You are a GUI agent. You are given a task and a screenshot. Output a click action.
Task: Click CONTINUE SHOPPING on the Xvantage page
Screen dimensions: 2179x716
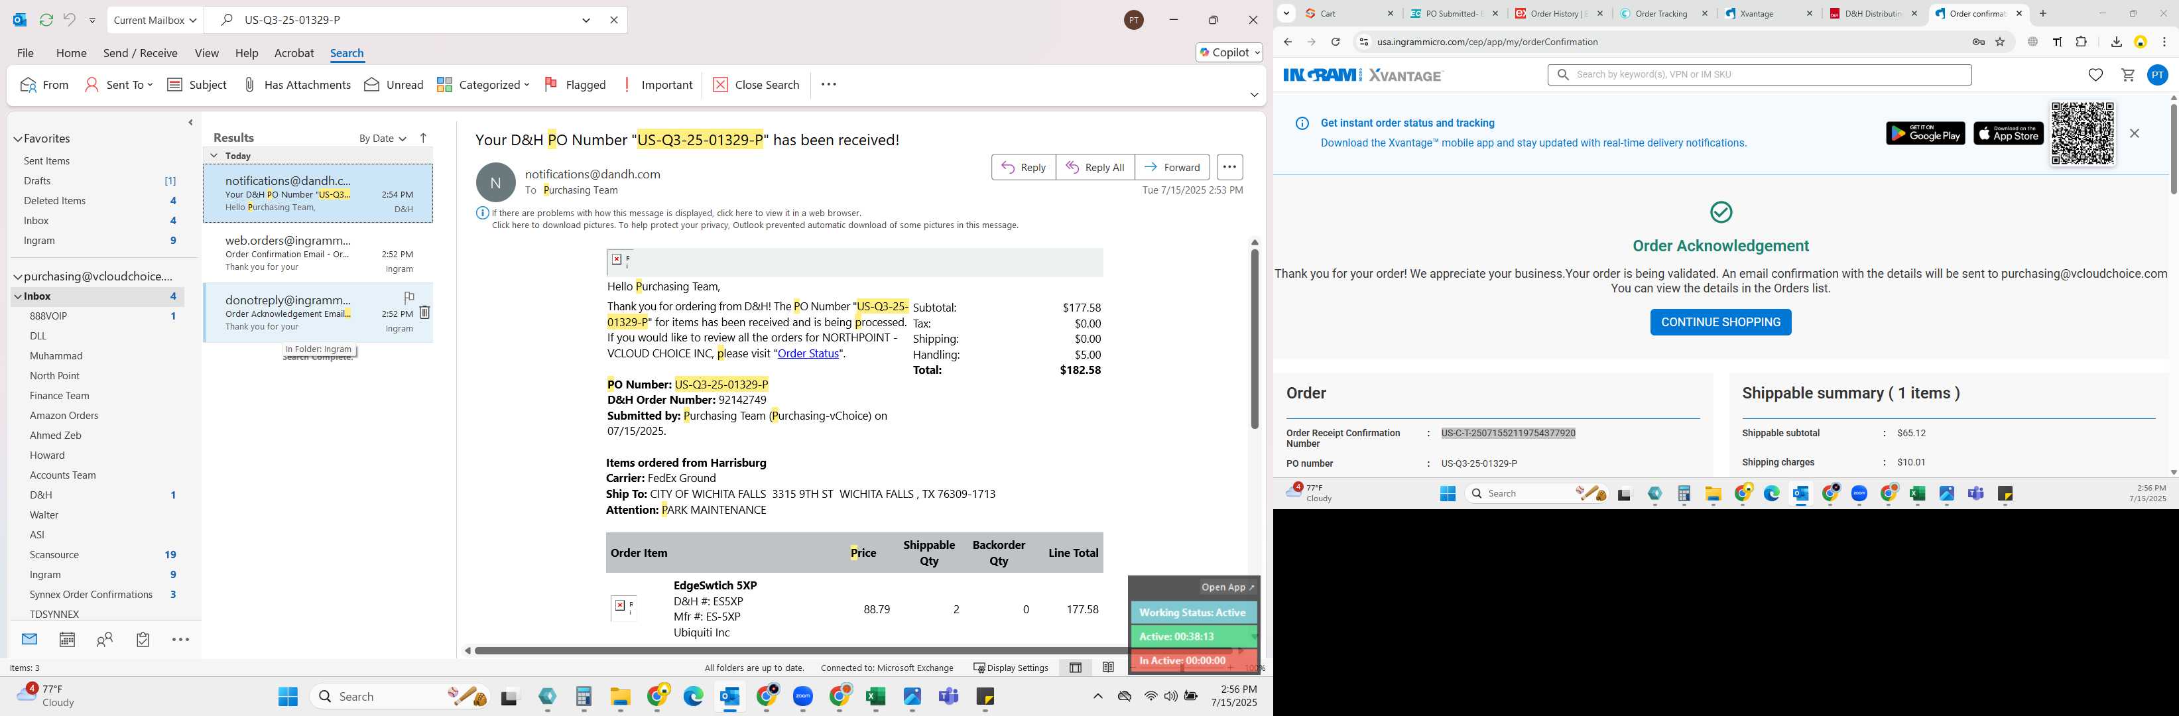(x=1721, y=322)
